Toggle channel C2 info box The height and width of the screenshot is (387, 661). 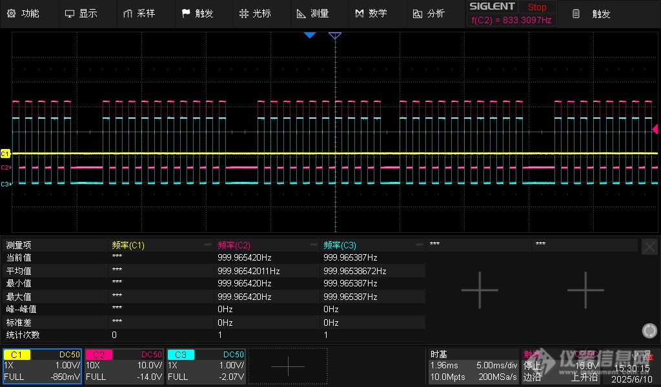[124, 366]
